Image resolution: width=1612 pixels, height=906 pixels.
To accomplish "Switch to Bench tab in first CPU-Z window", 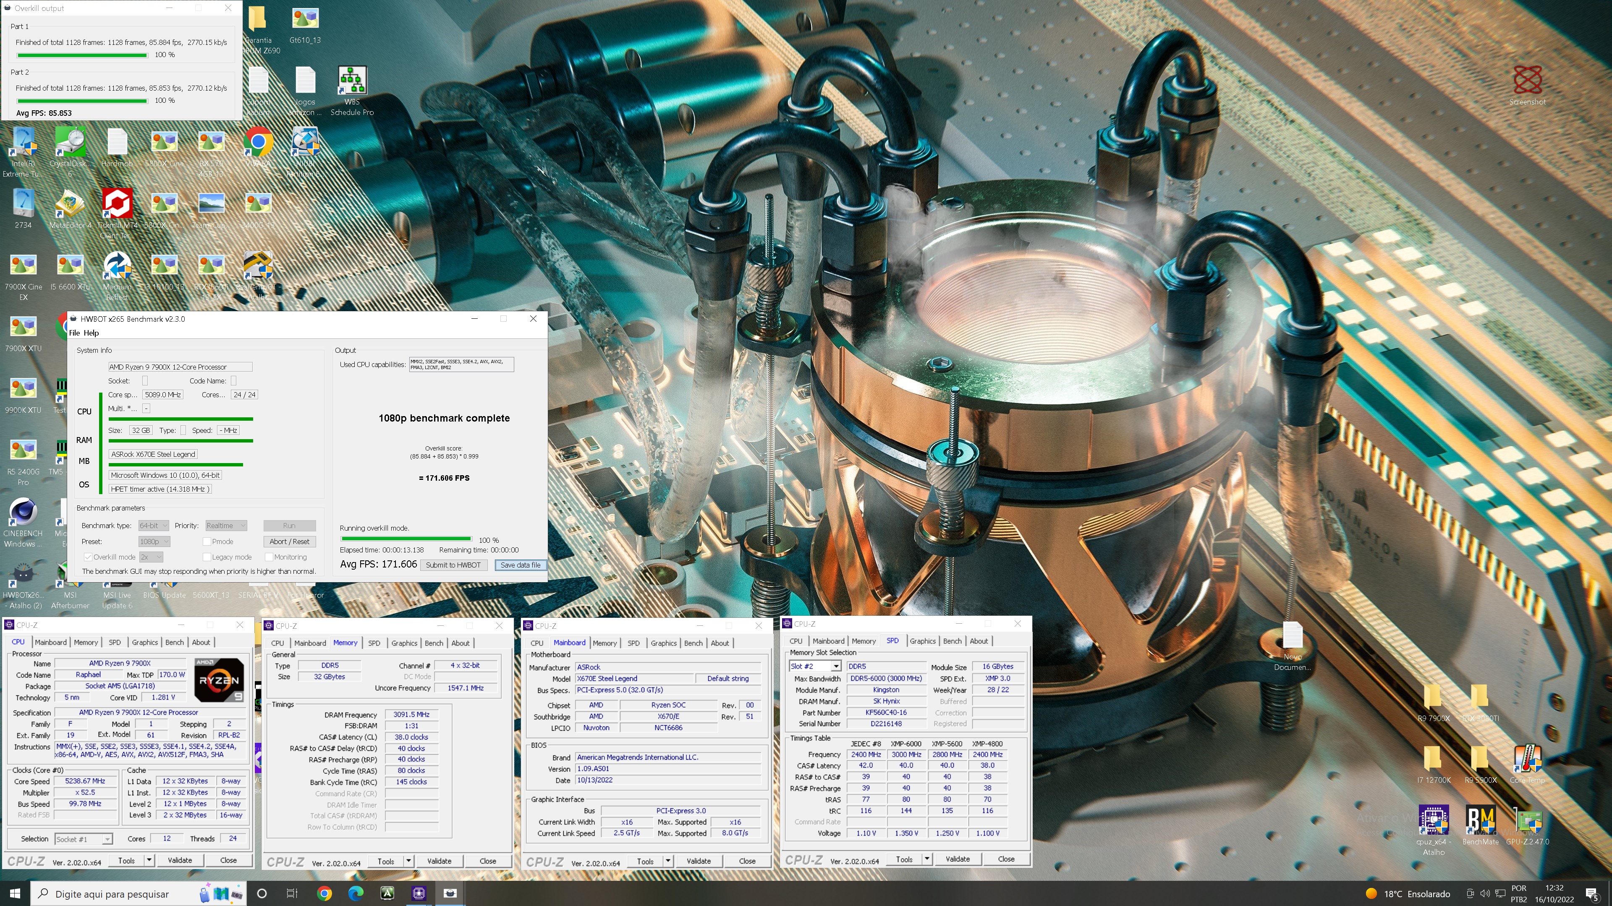I will coord(175,642).
